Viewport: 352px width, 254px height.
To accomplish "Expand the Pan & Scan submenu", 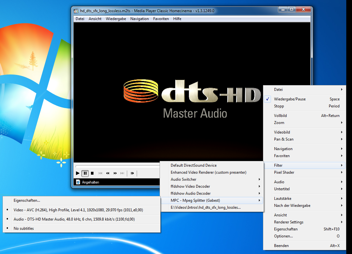I will 305,139.
